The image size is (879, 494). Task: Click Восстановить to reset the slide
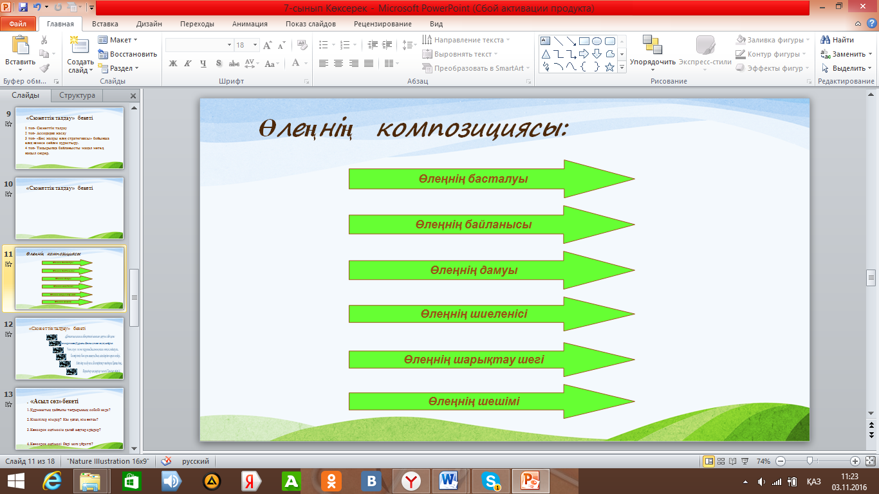point(128,54)
